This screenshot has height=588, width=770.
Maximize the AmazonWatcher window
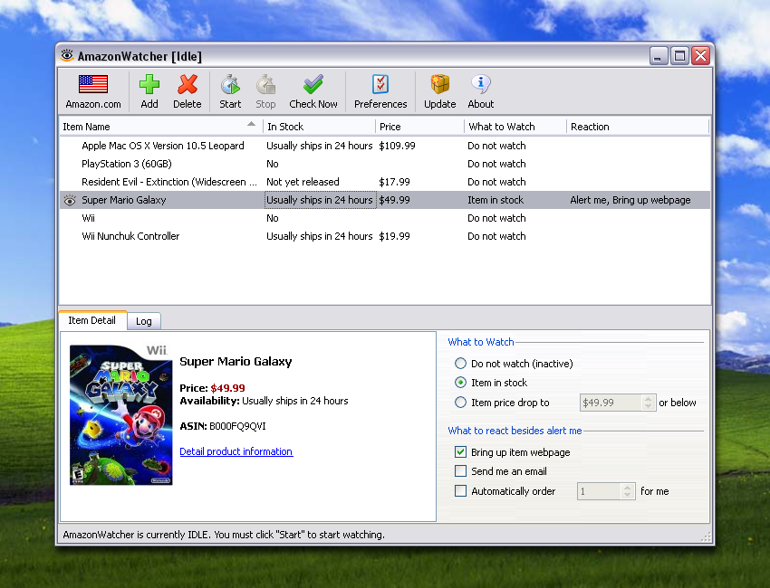coord(679,56)
